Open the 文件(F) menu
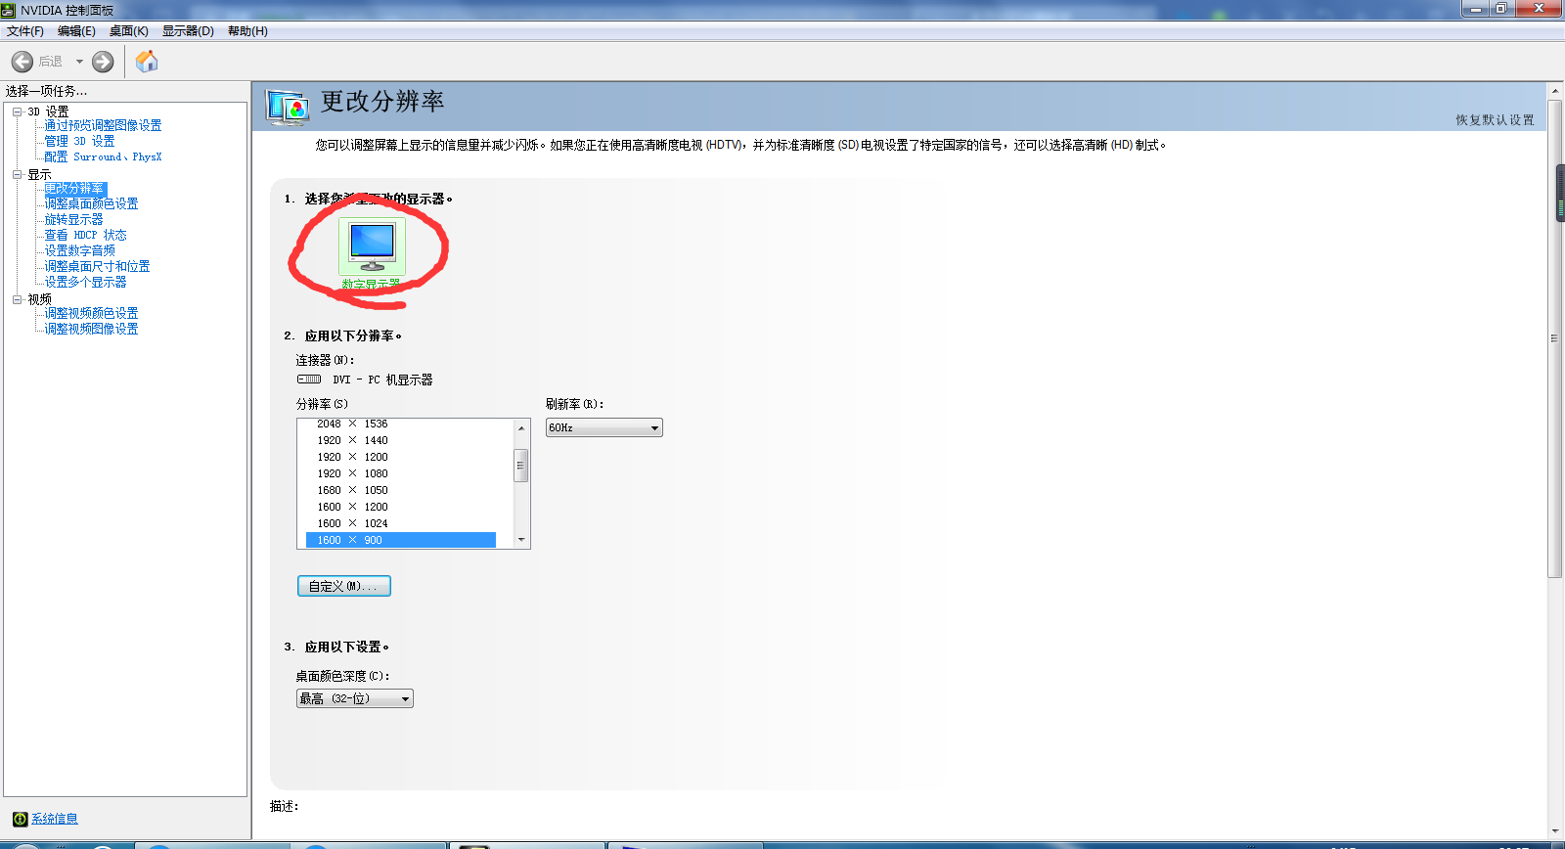The height and width of the screenshot is (849, 1565). [x=25, y=31]
